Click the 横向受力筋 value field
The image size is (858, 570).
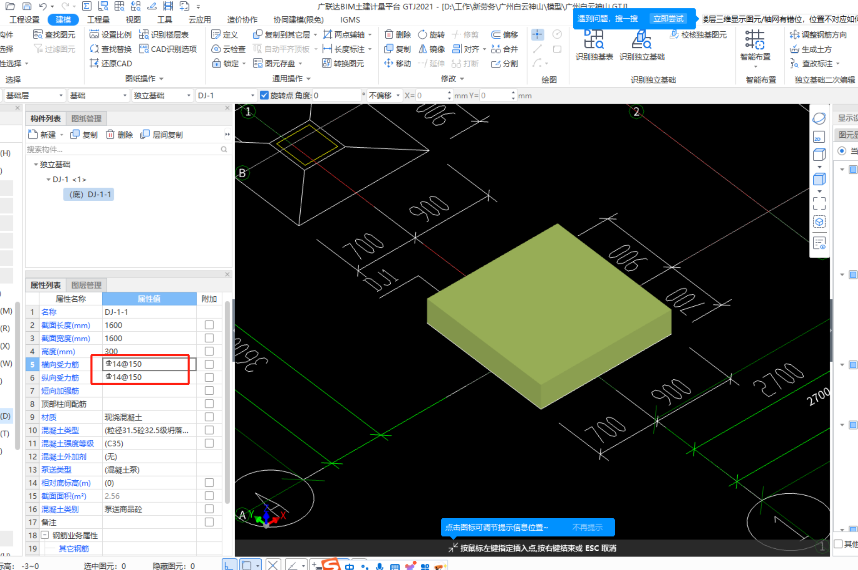pyautogui.click(x=149, y=364)
